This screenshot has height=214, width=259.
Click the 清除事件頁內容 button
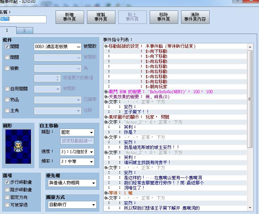[195, 17]
